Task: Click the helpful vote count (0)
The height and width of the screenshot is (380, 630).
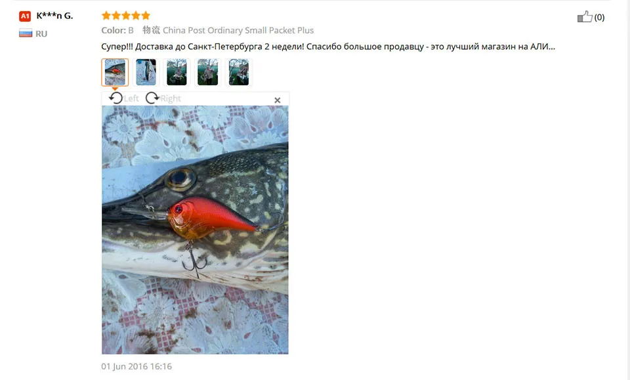Action: pos(599,17)
